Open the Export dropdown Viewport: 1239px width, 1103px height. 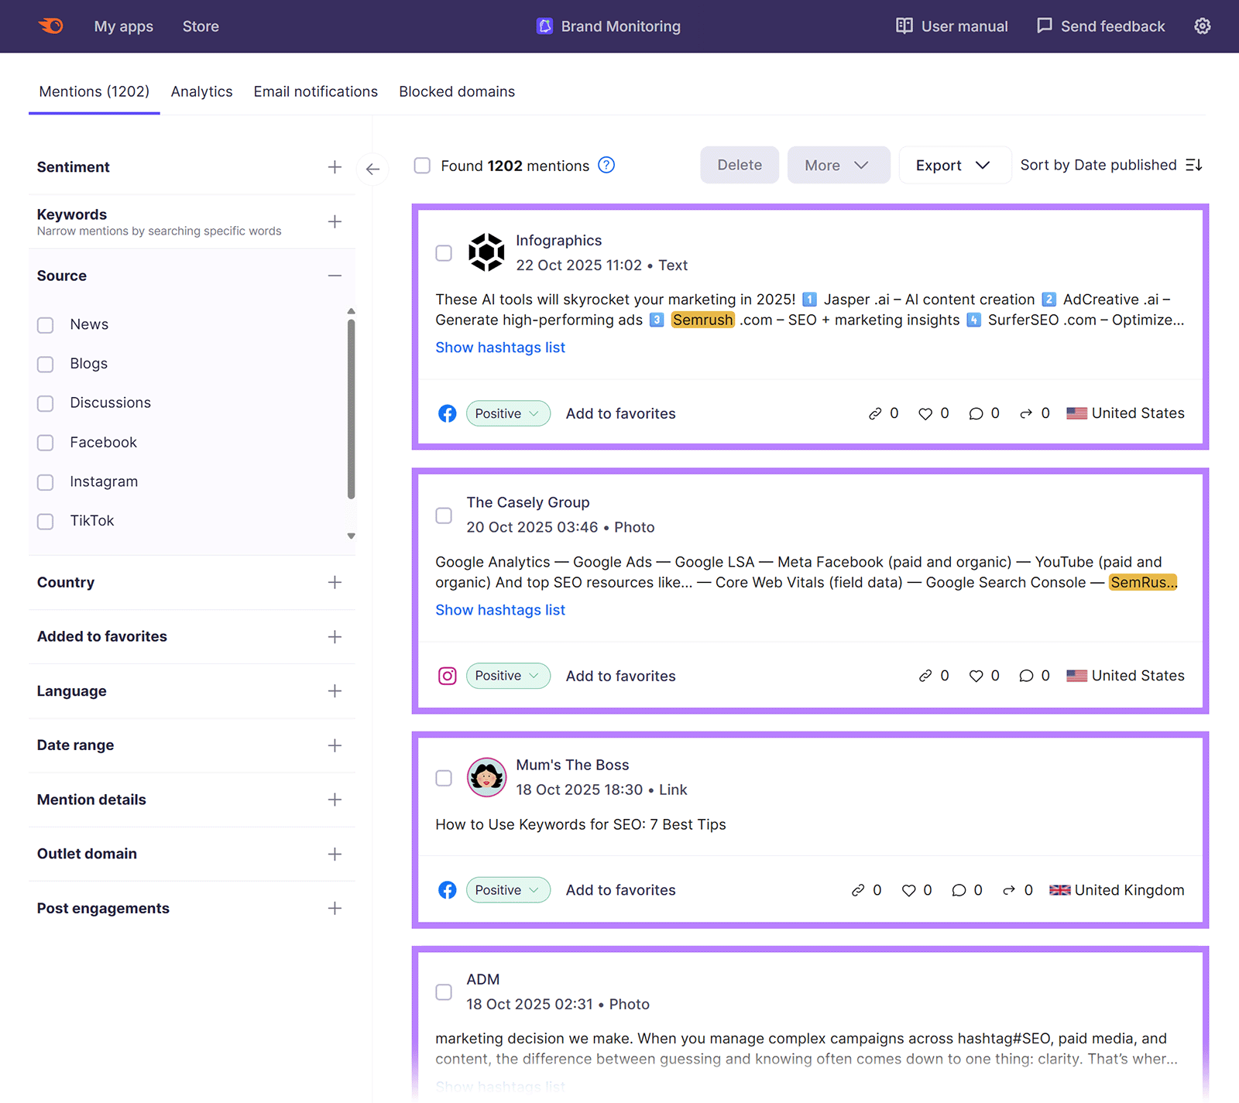click(x=954, y=165)
